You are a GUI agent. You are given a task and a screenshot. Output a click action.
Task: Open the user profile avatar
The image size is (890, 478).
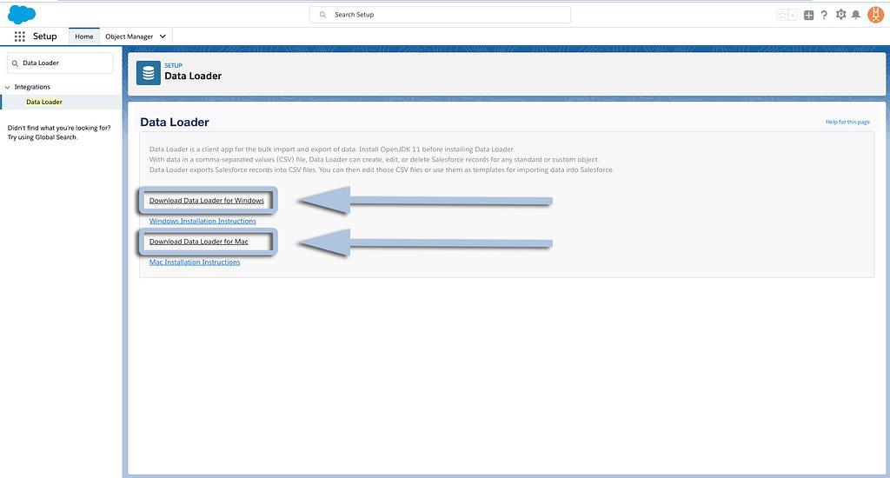[x=875, y=15]
